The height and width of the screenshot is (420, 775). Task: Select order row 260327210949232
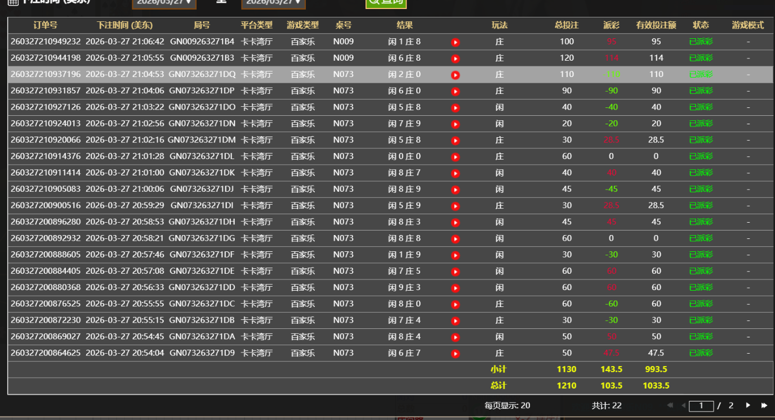point(46,42)
